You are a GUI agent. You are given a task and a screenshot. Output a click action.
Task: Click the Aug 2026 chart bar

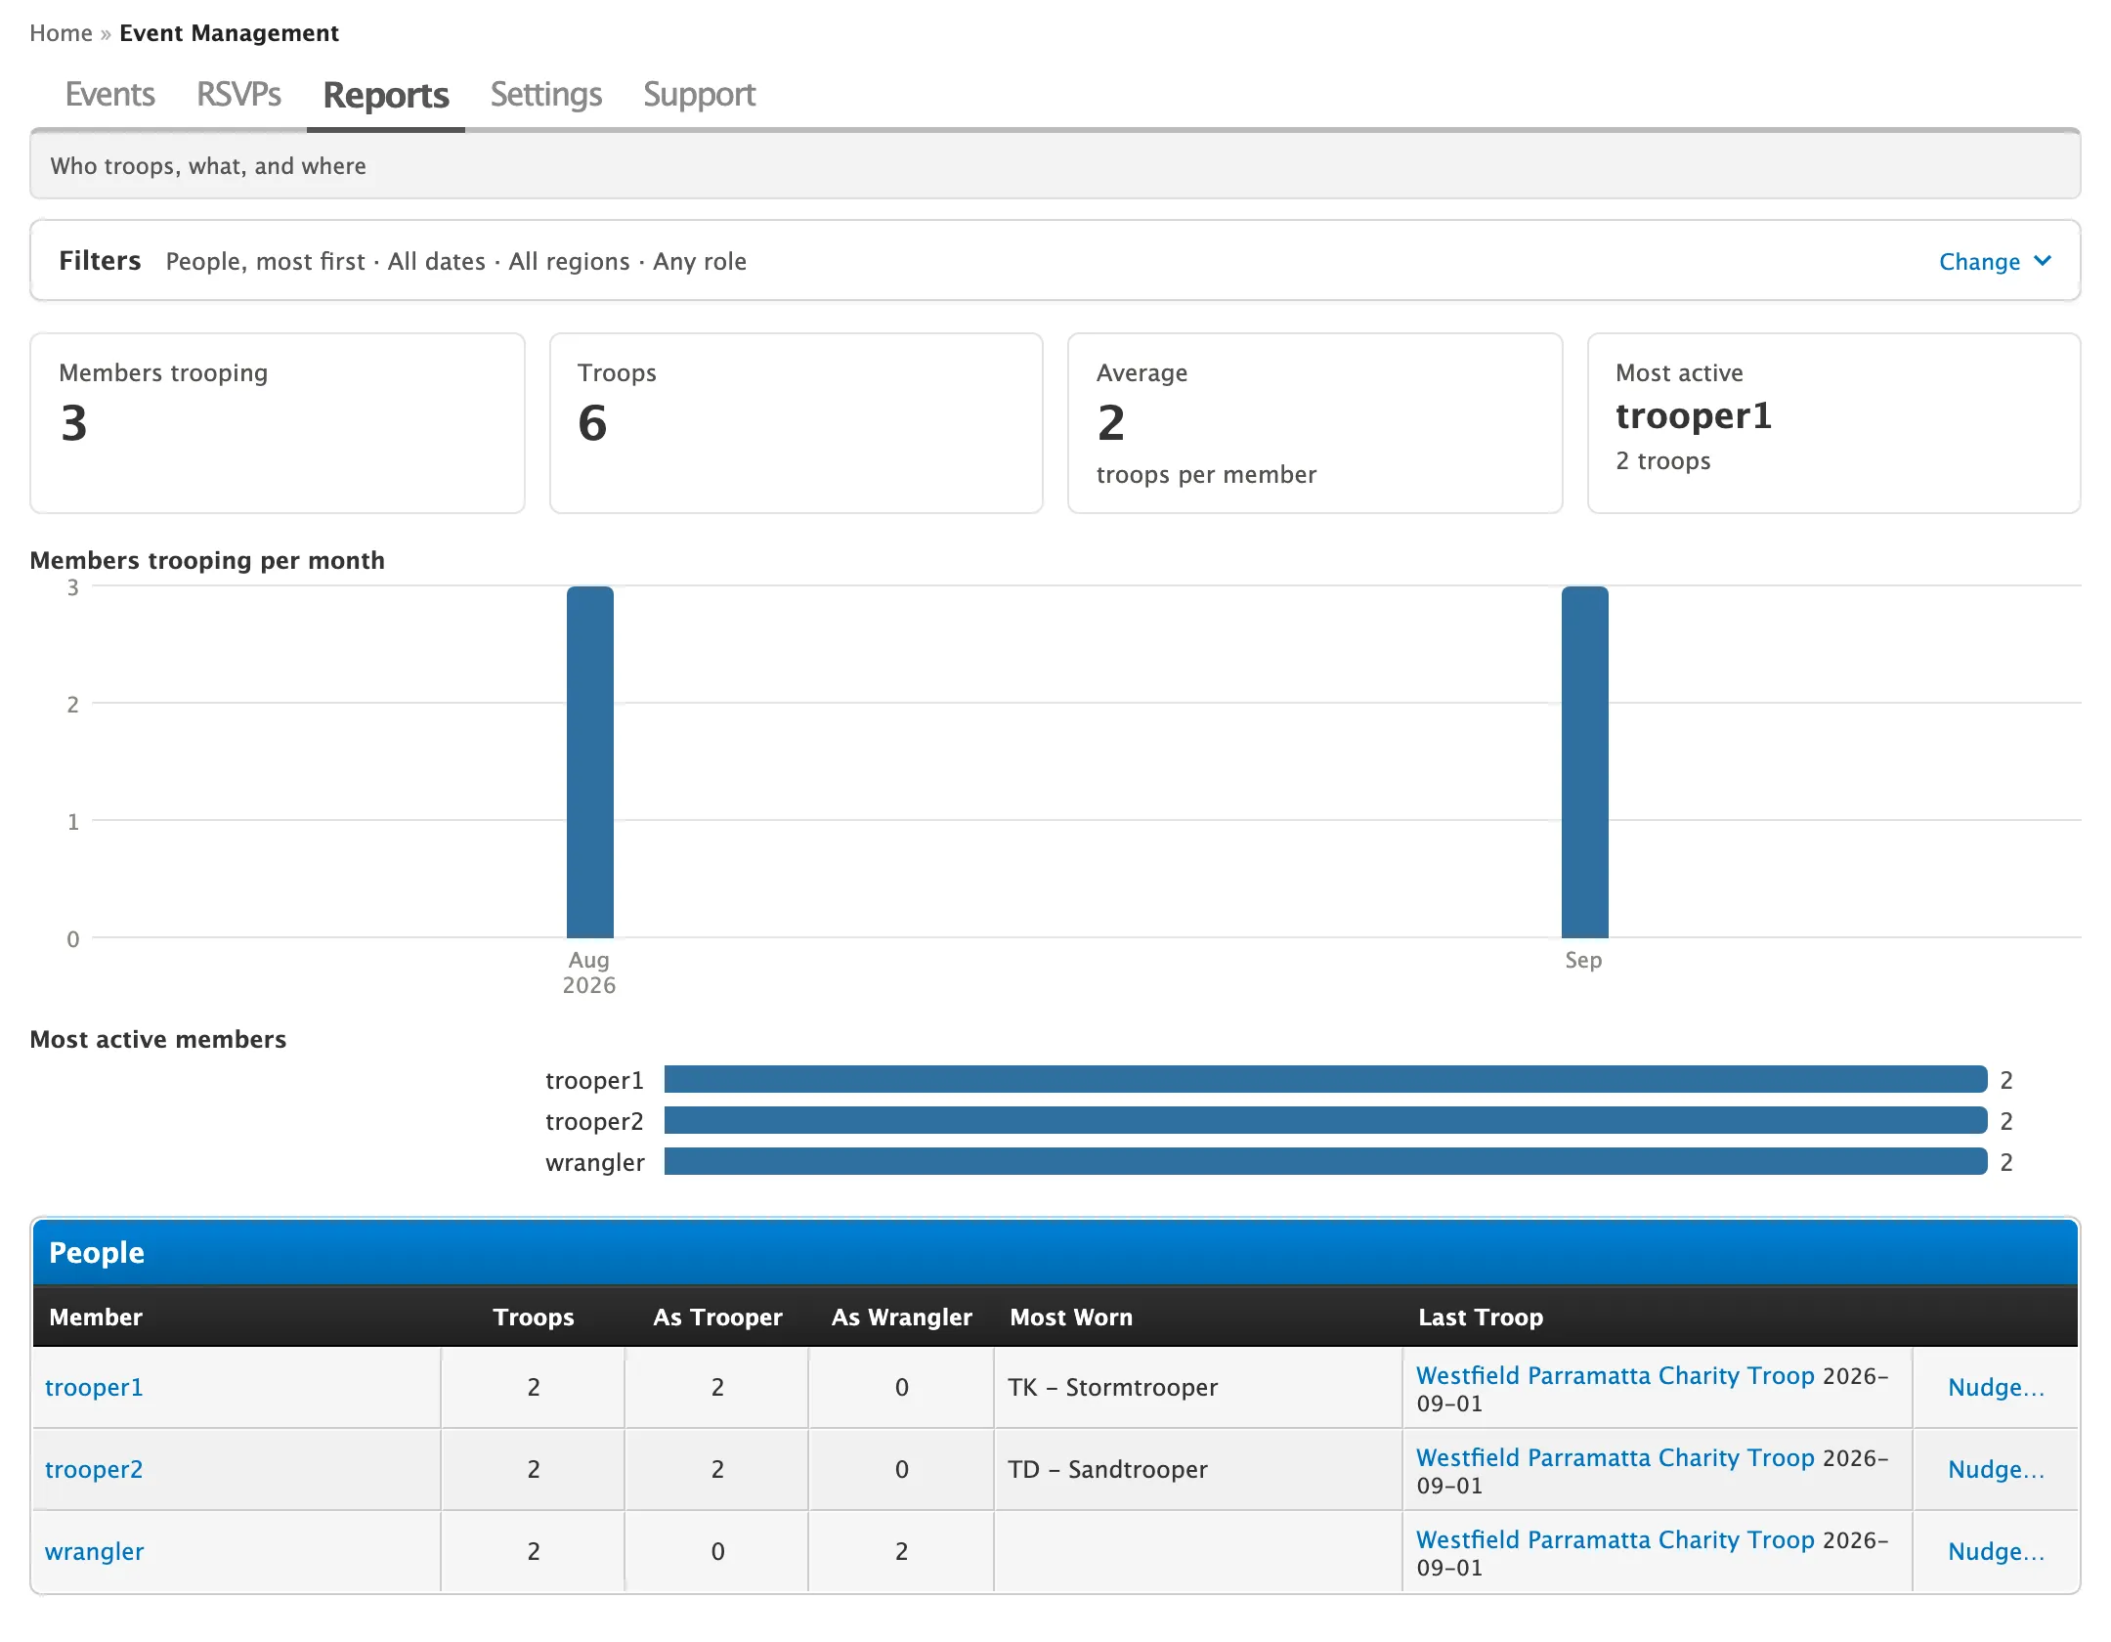pos(590,762)
